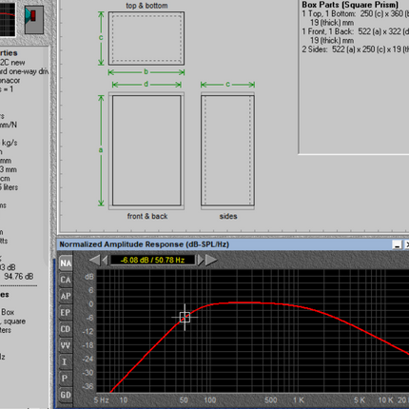The image size is (409, 409).
Task: Click the 'dB' axis unit label
Action: point(89,277)
